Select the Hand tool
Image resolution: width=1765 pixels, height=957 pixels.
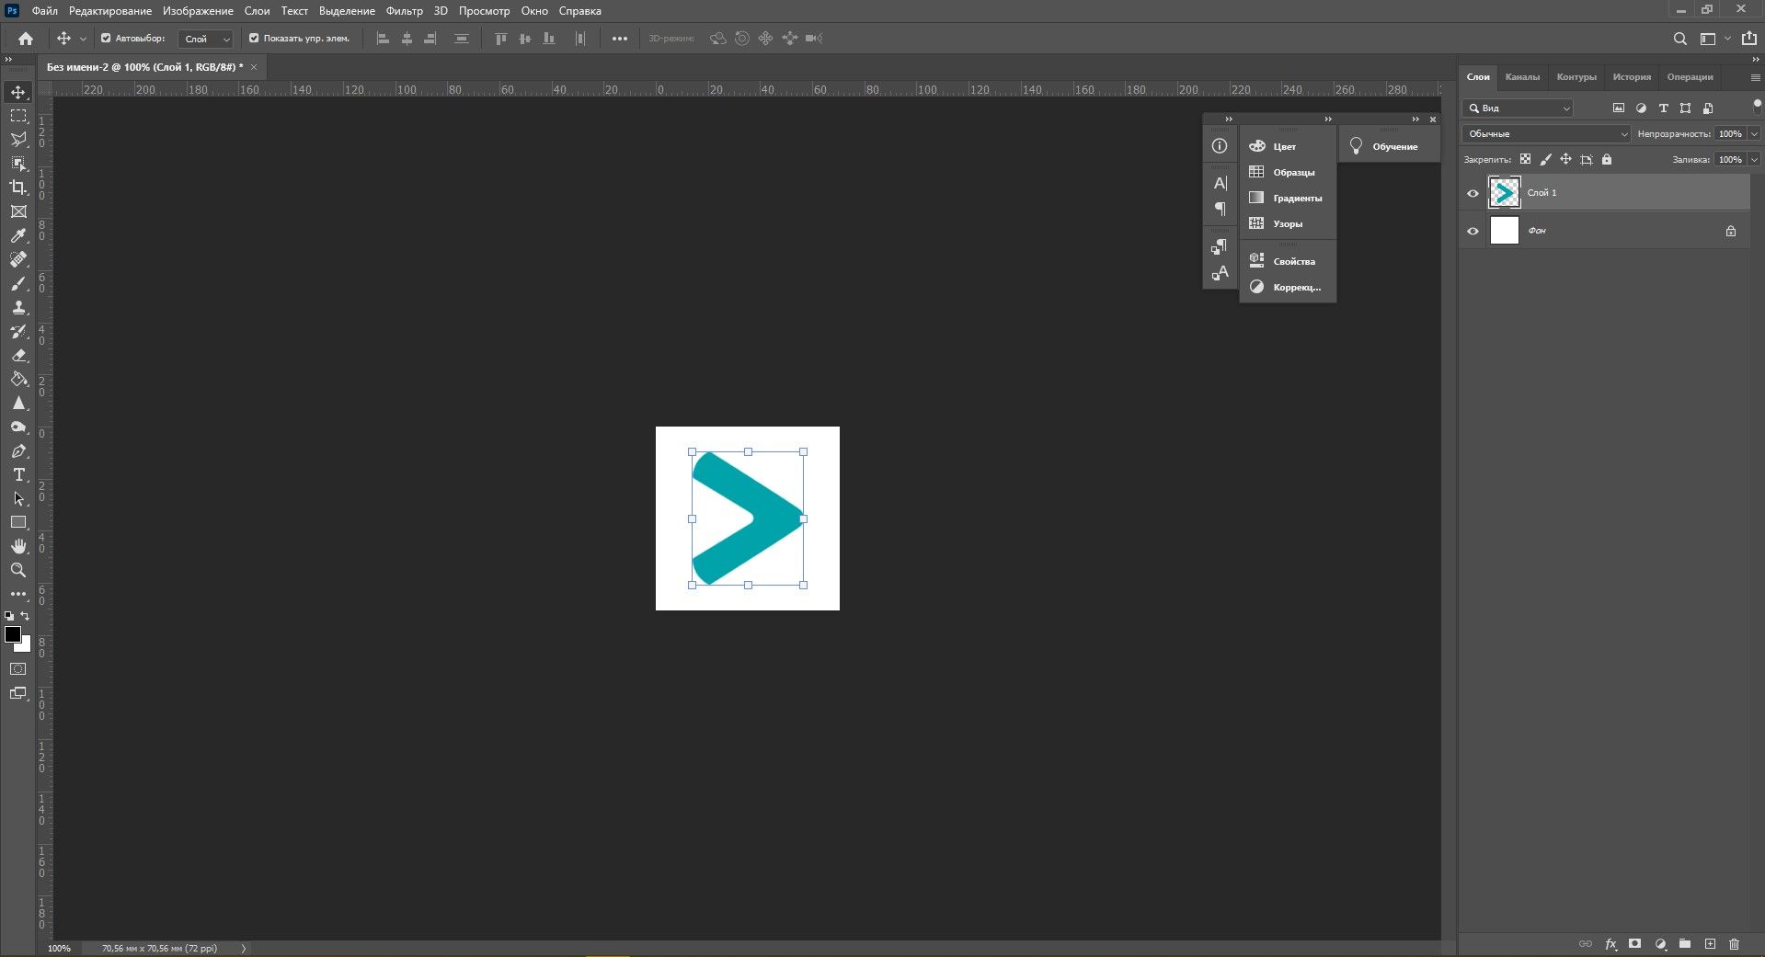18,545
